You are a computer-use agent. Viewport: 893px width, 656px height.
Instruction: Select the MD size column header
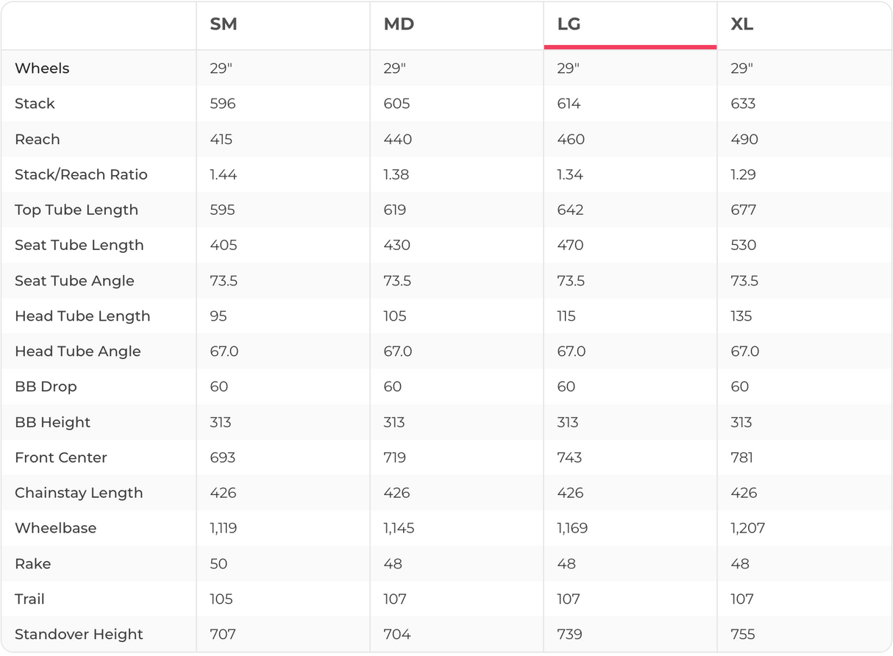[x=399, y=24]
